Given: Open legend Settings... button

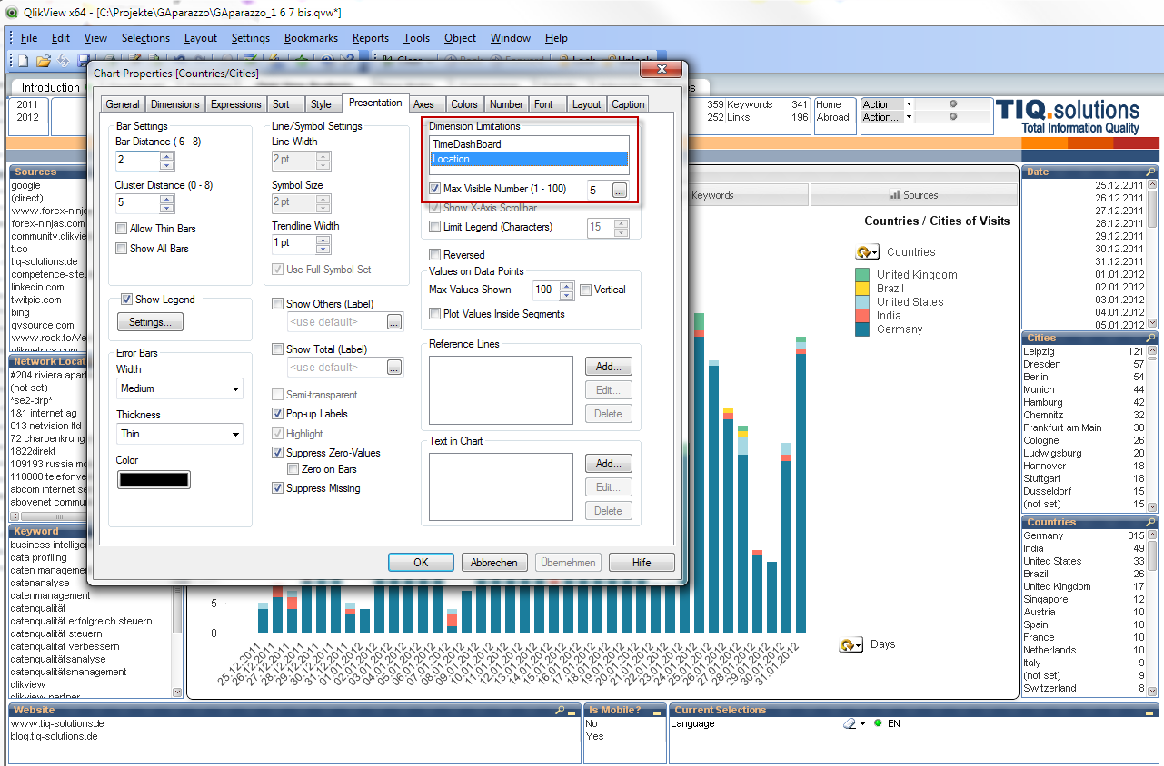Looking at the screenshot, I should coord(150,322).
